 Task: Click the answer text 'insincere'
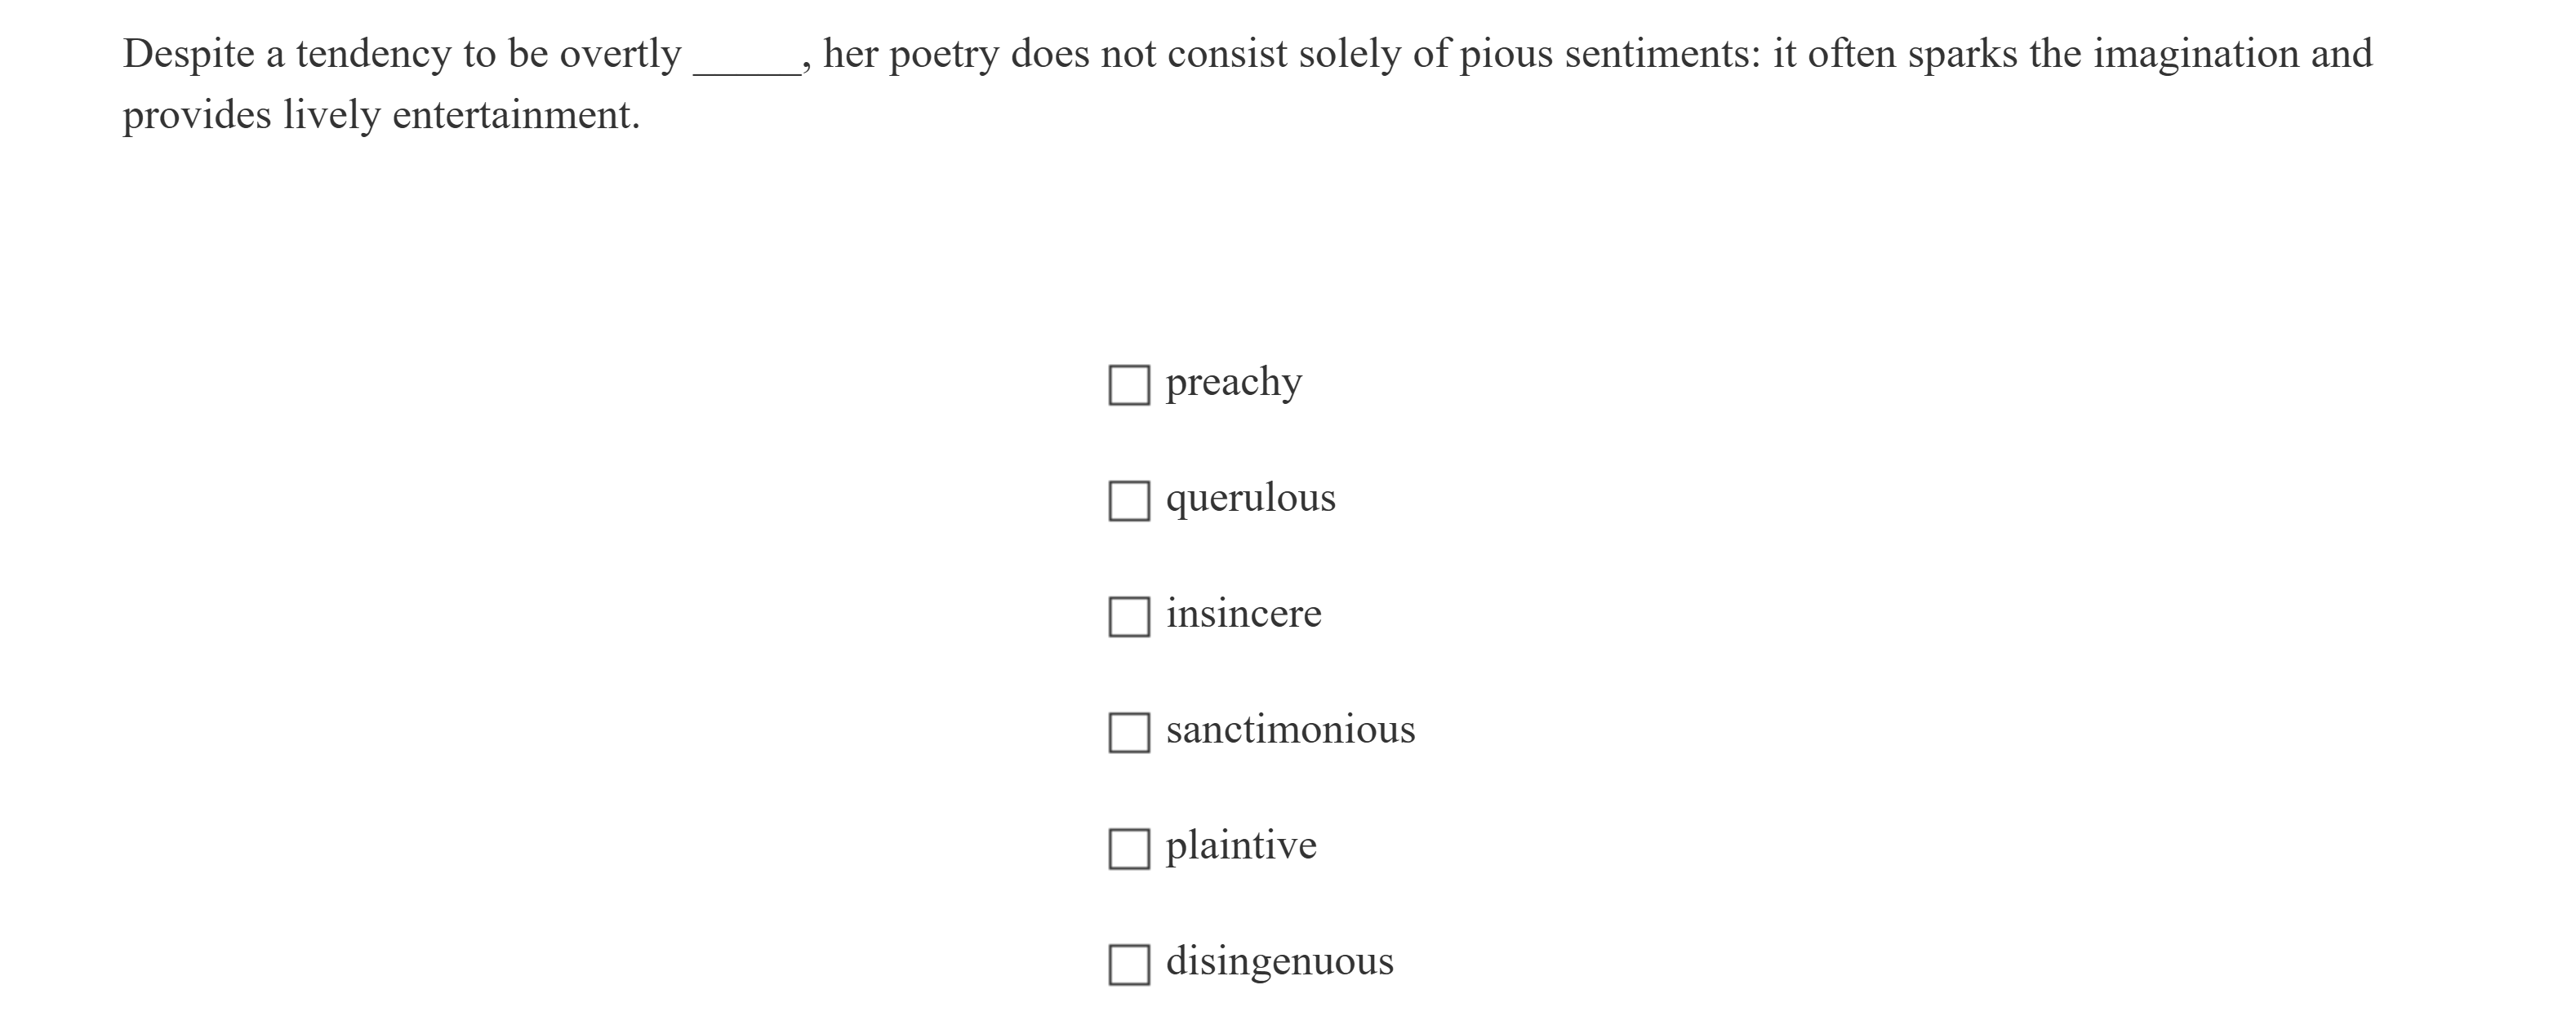click(1243, 614)
